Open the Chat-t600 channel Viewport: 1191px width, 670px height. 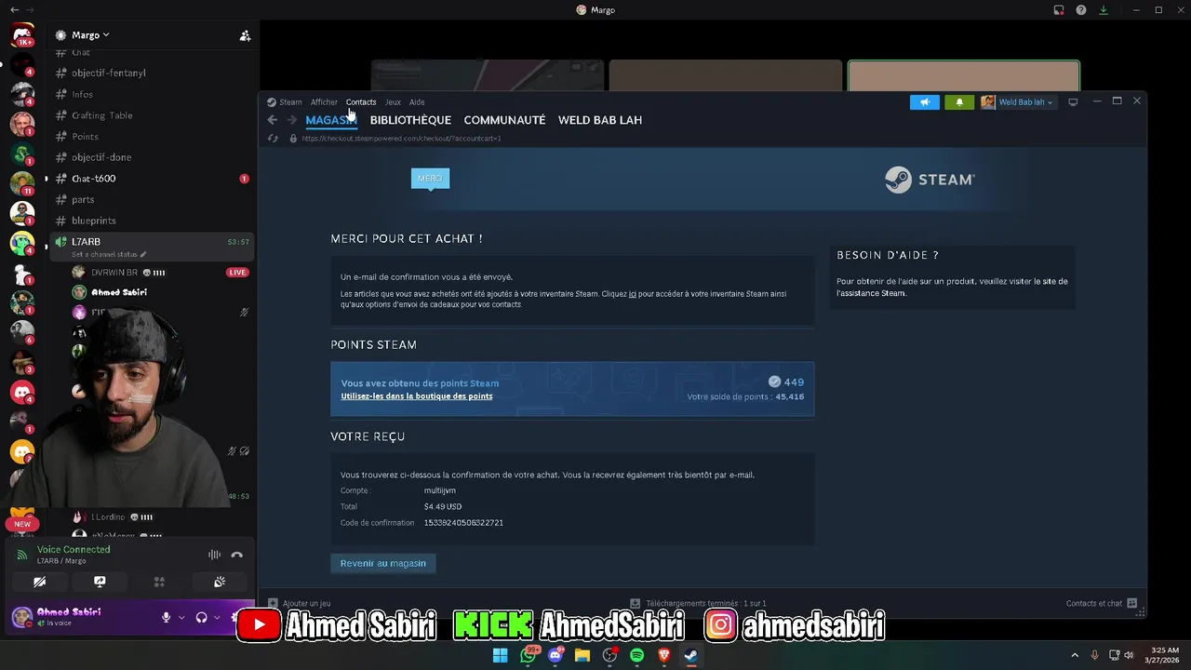[94, 179]
